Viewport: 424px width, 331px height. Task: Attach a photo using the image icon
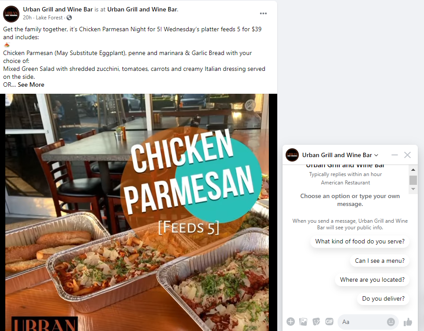tap(303, 322)
